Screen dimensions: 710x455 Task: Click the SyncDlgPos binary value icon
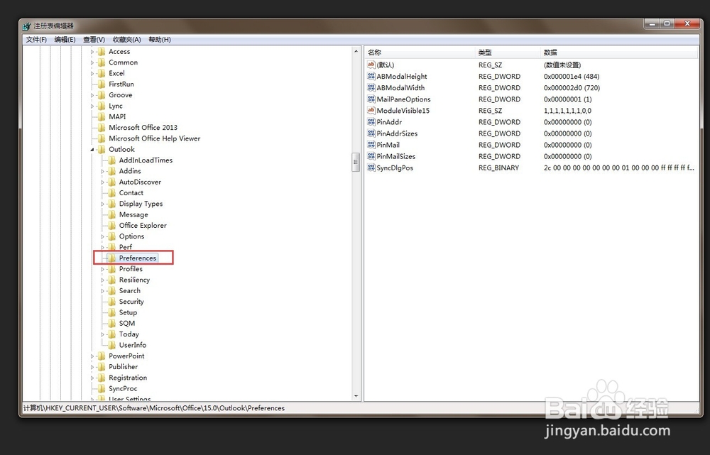(x=371, y=168)
